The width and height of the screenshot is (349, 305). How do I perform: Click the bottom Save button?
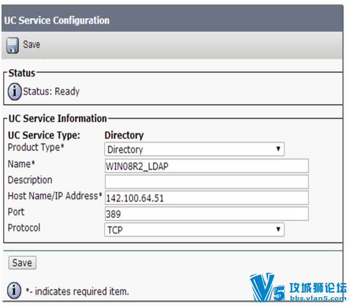coord(22,263)
